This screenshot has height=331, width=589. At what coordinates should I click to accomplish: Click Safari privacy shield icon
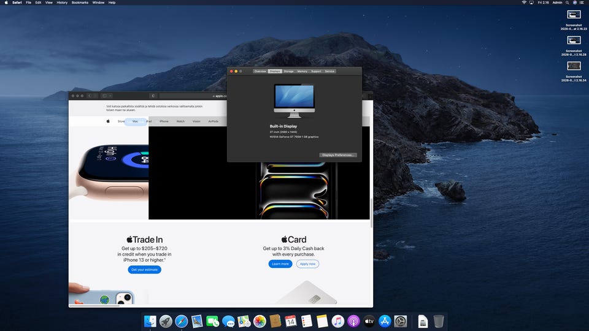(153, 96)
